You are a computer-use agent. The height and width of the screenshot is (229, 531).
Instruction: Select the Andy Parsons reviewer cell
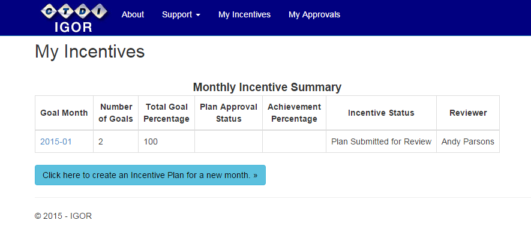[x=468, y=141]
